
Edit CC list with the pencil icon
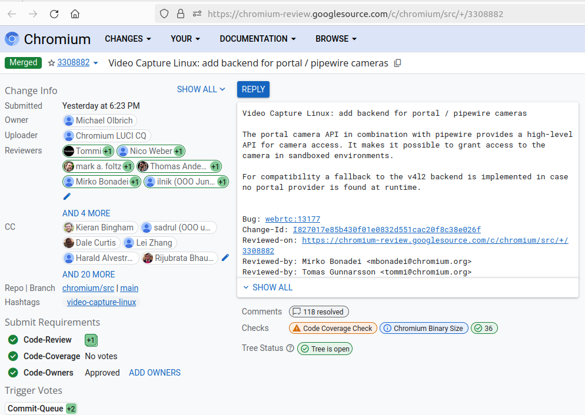point(225,257)
